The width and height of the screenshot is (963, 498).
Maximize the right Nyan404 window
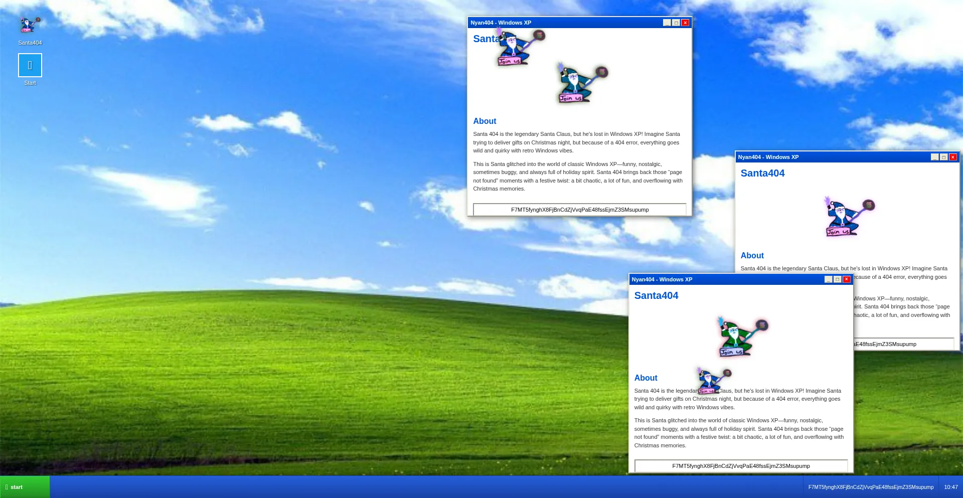click(x=943, y=157)
